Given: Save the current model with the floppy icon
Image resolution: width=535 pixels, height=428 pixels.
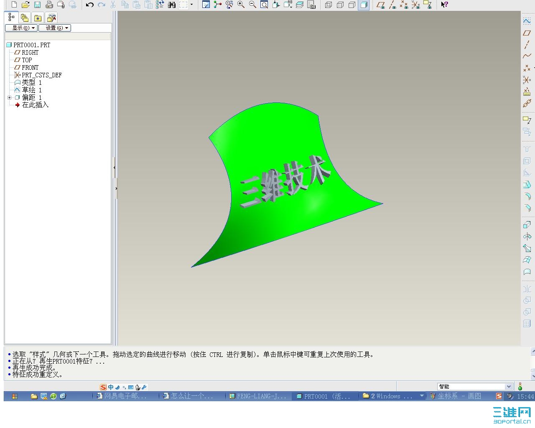Looking at the screenshot, I should tap(37, 5).
